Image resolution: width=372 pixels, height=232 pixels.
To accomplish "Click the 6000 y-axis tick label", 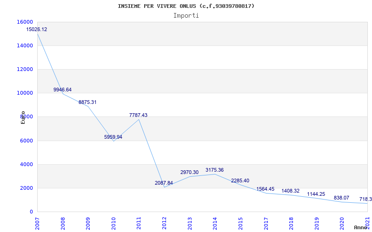I will (x=26, y=141).
